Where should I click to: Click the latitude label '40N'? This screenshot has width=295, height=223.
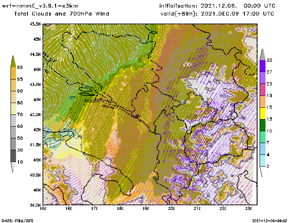point(37,190)
